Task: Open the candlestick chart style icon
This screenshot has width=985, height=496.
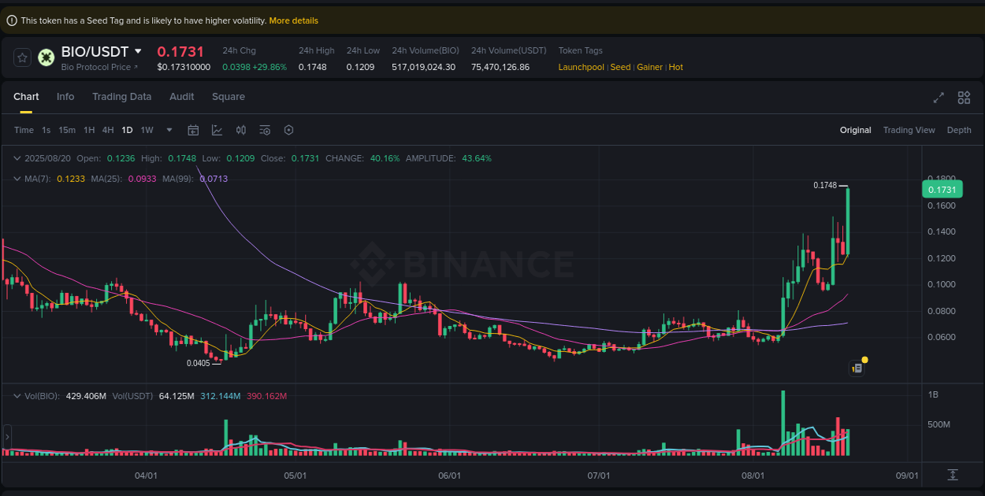Action: coord(241,130)
